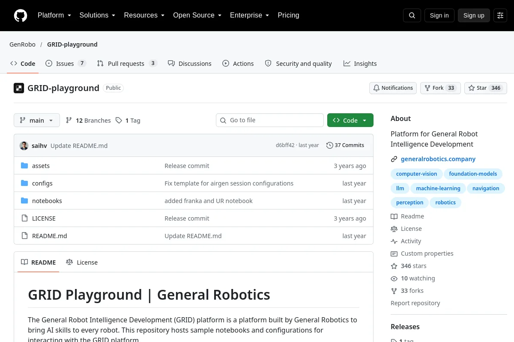This screenshot has height=342, width=514.
Task: Click the Sign in button
Action: pyautogui.click(x=439, y=15)
